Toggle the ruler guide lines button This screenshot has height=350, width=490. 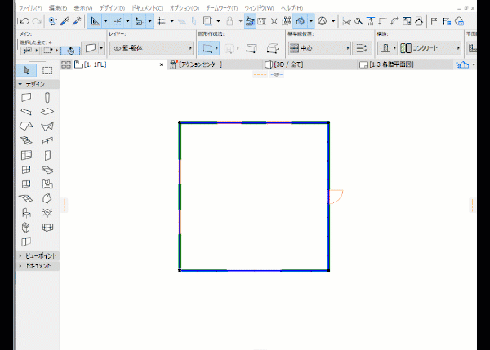click(95, 21)
